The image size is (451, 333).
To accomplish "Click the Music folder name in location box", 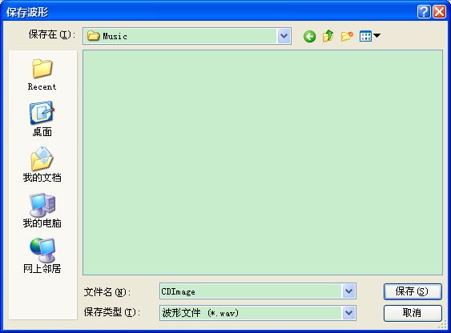I will point(115,36).
